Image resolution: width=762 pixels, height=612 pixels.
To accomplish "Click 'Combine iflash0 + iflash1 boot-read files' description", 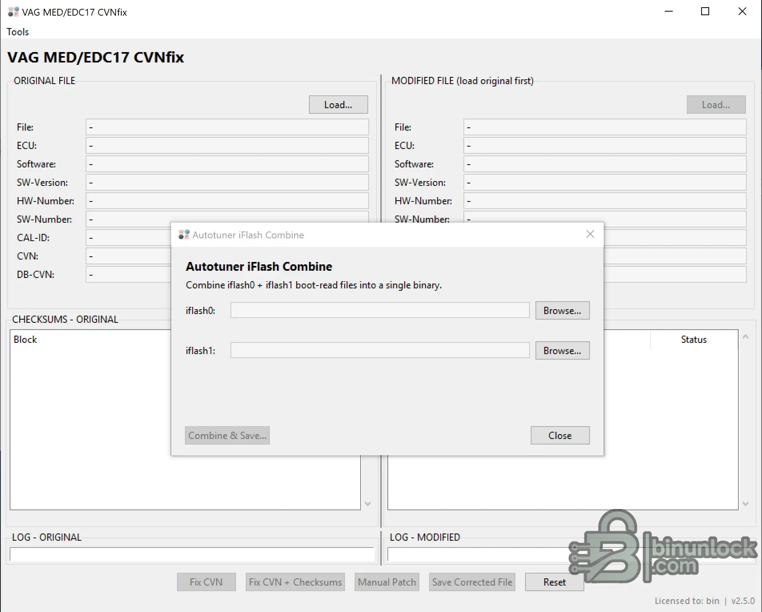I will (314, 285).
